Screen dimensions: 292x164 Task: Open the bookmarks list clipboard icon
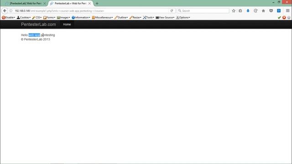coord(240,11)
